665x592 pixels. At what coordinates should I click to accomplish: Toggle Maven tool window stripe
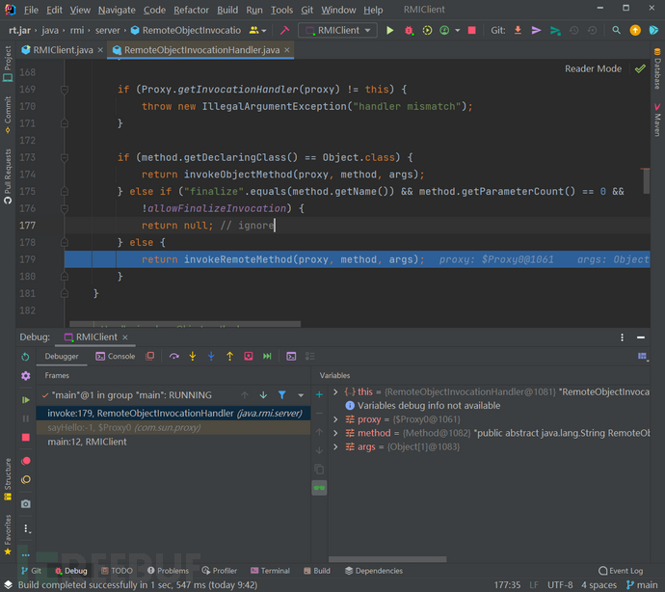657,120
